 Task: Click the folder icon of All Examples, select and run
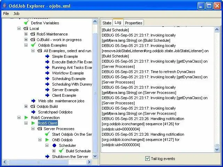pos(39,51)
